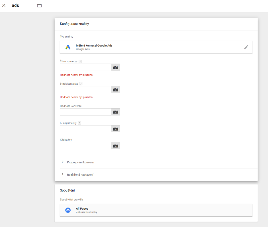Close the tag editor with X
The width and height of the screenshot is (268, 227).
tap(4, 5)
